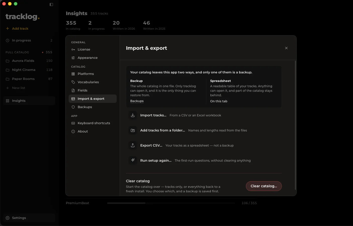Click the Import & export panel icon
This screenshot has height=226, width=353.
point(73,99)
